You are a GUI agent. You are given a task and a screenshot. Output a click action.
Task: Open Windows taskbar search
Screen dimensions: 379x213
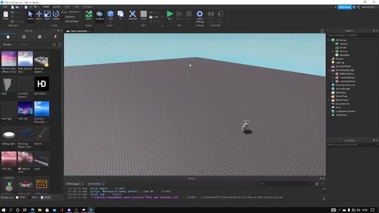pos(11,210)
